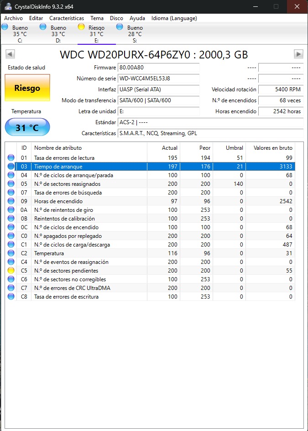Click the Actual column header
This screenshot has height=431, width=308.
point(163,148)
